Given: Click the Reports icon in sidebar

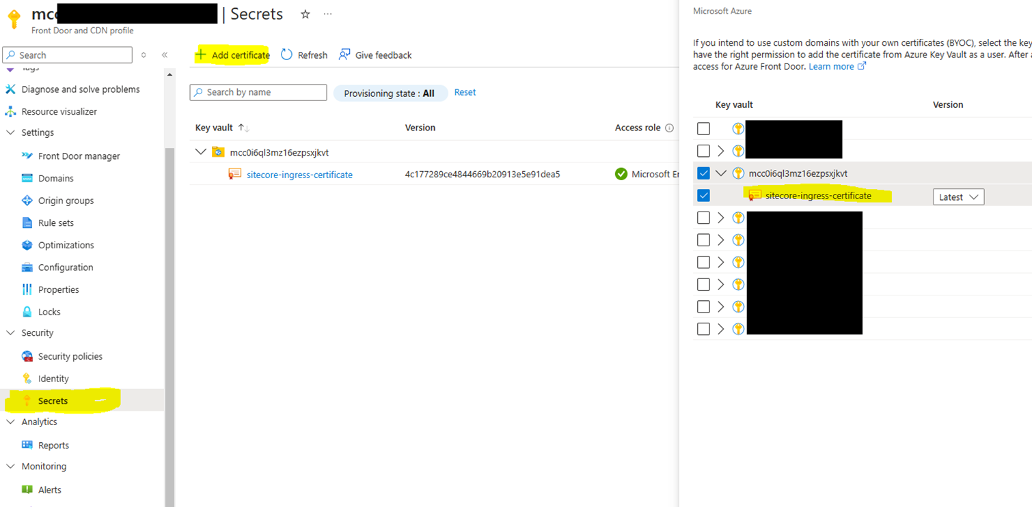Looking at the screenshot, I should 27,445.
